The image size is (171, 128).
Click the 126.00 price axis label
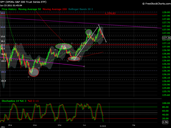coord(166,81)
